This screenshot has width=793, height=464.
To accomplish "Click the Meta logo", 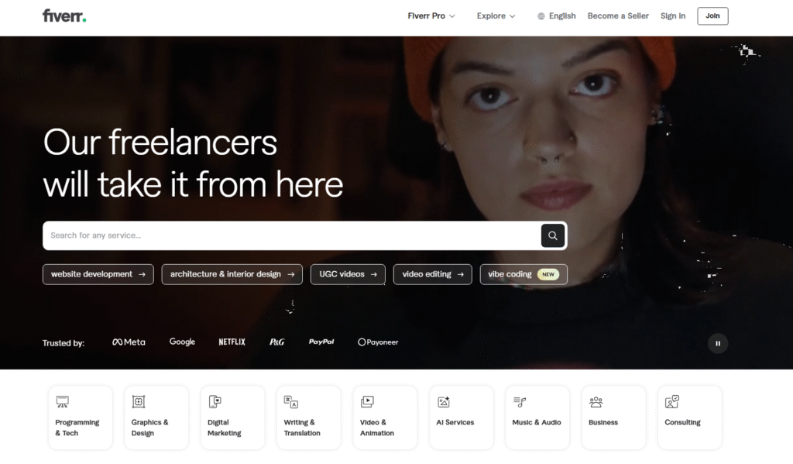I will (x=129, y=342).
